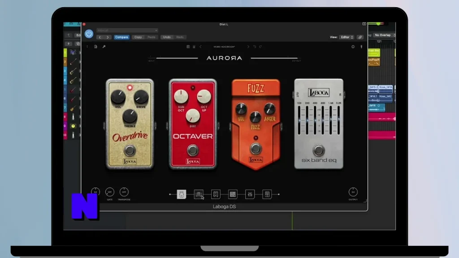The image size is (459, 258).
Task: Click the Undo button
Action: 167,37
